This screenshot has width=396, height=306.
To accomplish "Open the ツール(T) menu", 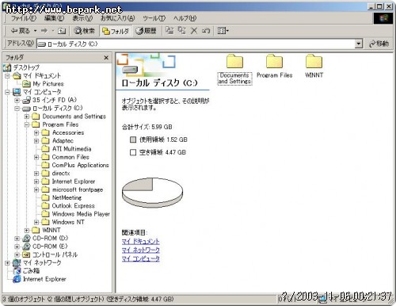I will click(x=154, y=18).
